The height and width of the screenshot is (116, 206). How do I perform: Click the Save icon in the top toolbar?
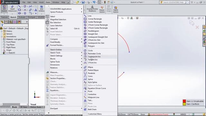click(x=83, y=2)
